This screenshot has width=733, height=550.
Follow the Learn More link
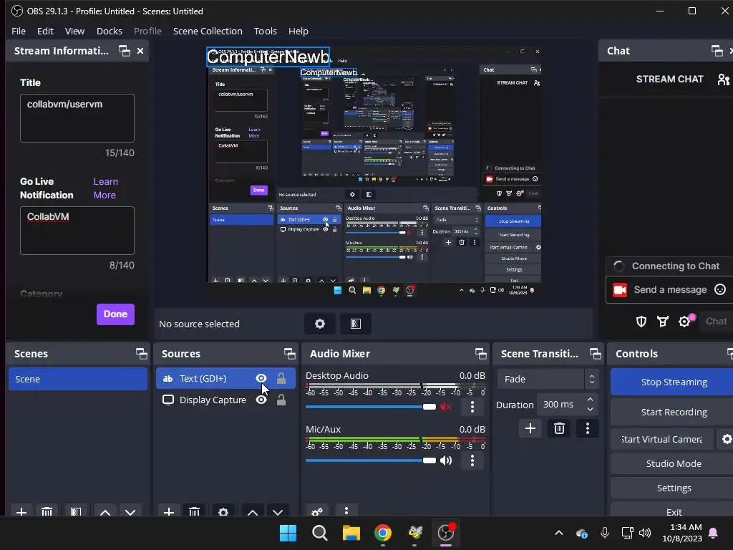(x=106, y=188)
